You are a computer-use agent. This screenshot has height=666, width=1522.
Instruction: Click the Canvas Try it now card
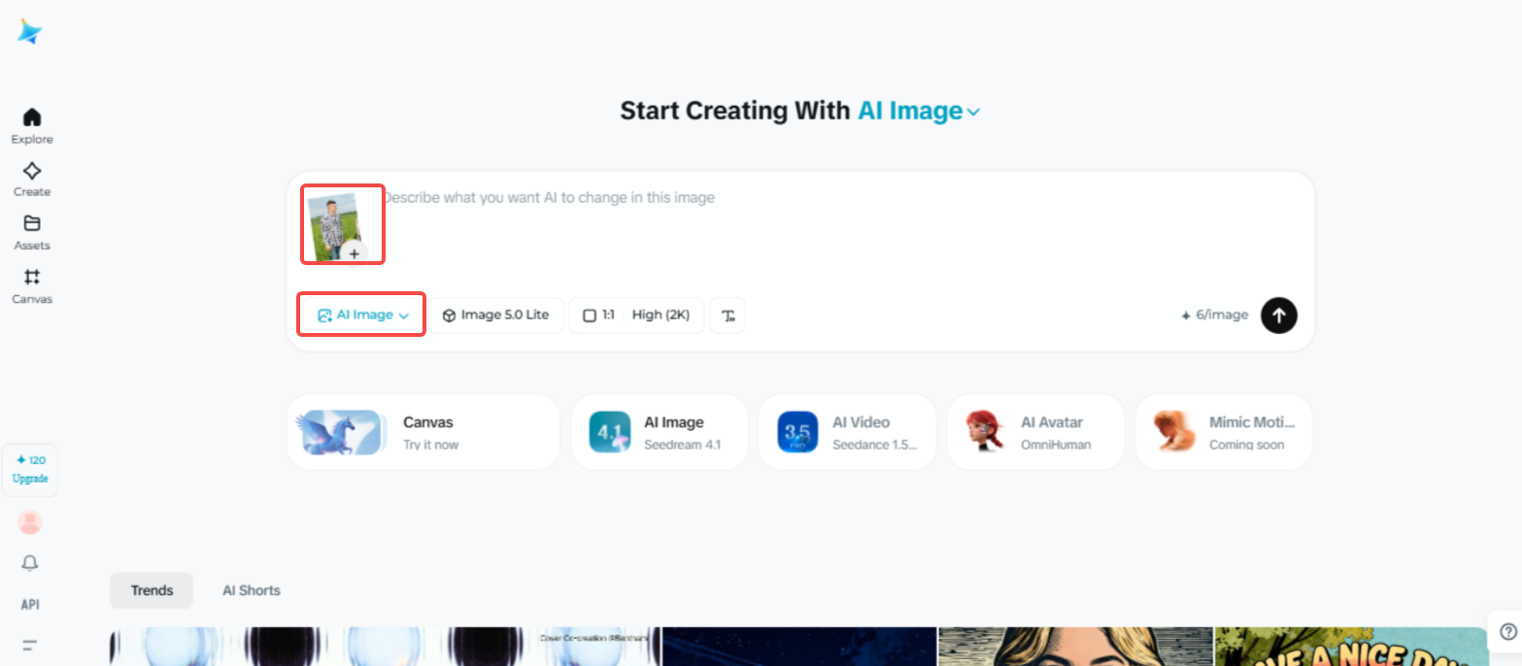423,431
